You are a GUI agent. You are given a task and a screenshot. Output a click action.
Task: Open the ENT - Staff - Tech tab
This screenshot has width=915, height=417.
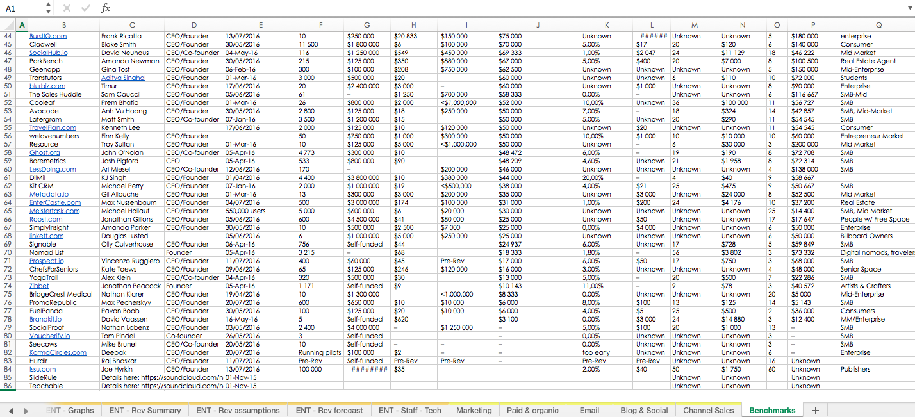click(409, 411)
